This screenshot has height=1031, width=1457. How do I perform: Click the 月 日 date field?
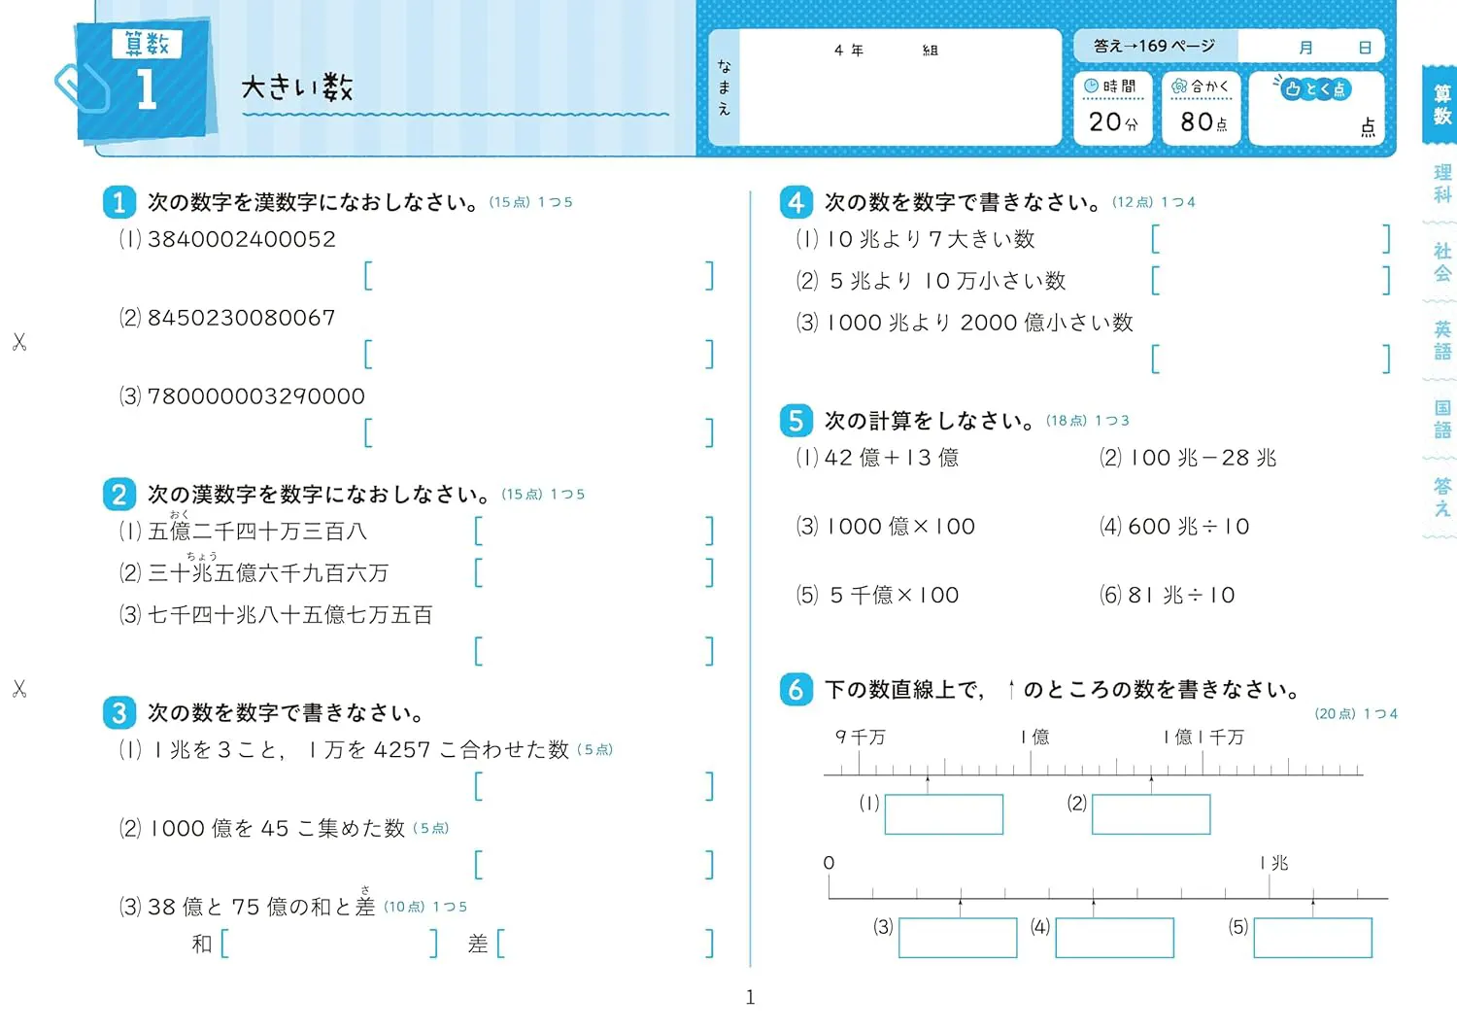point(1311,47)
